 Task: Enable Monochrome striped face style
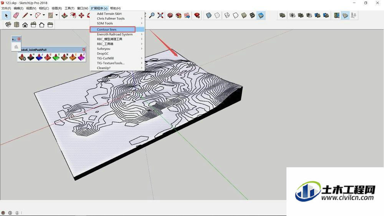pyautogui.click(x=252, y=16)
